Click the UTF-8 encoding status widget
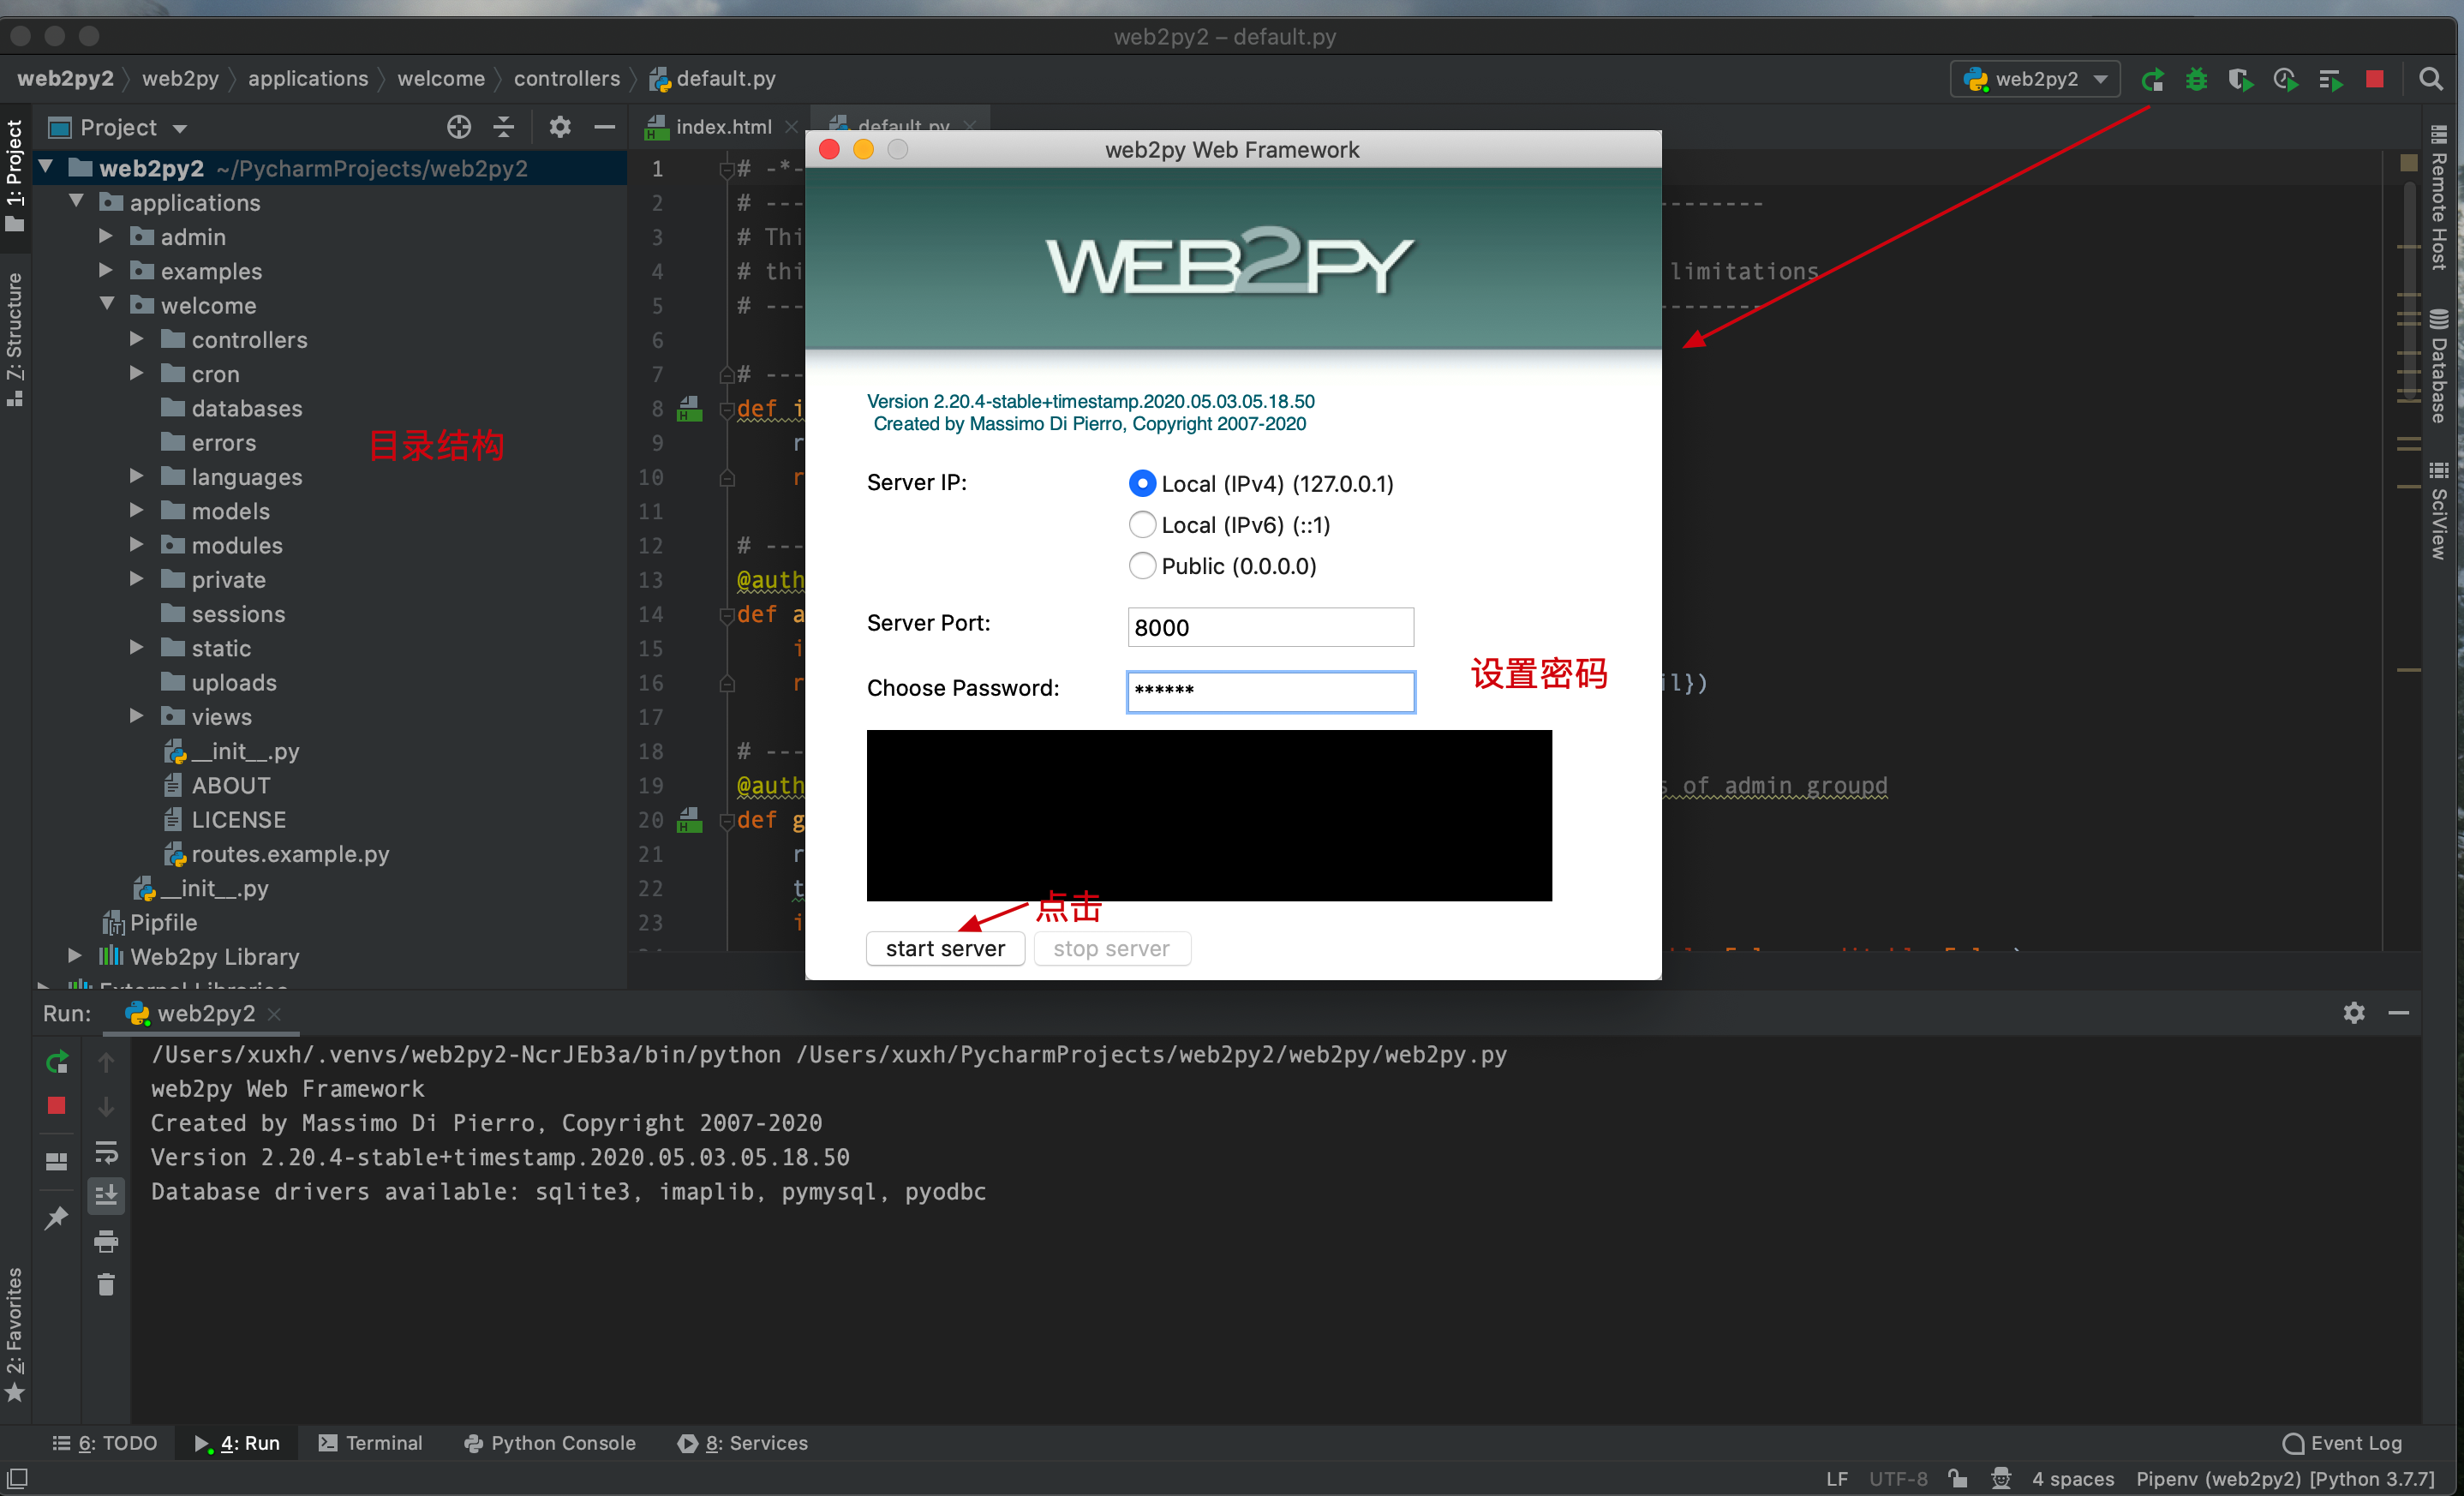 point(1898,1478)
